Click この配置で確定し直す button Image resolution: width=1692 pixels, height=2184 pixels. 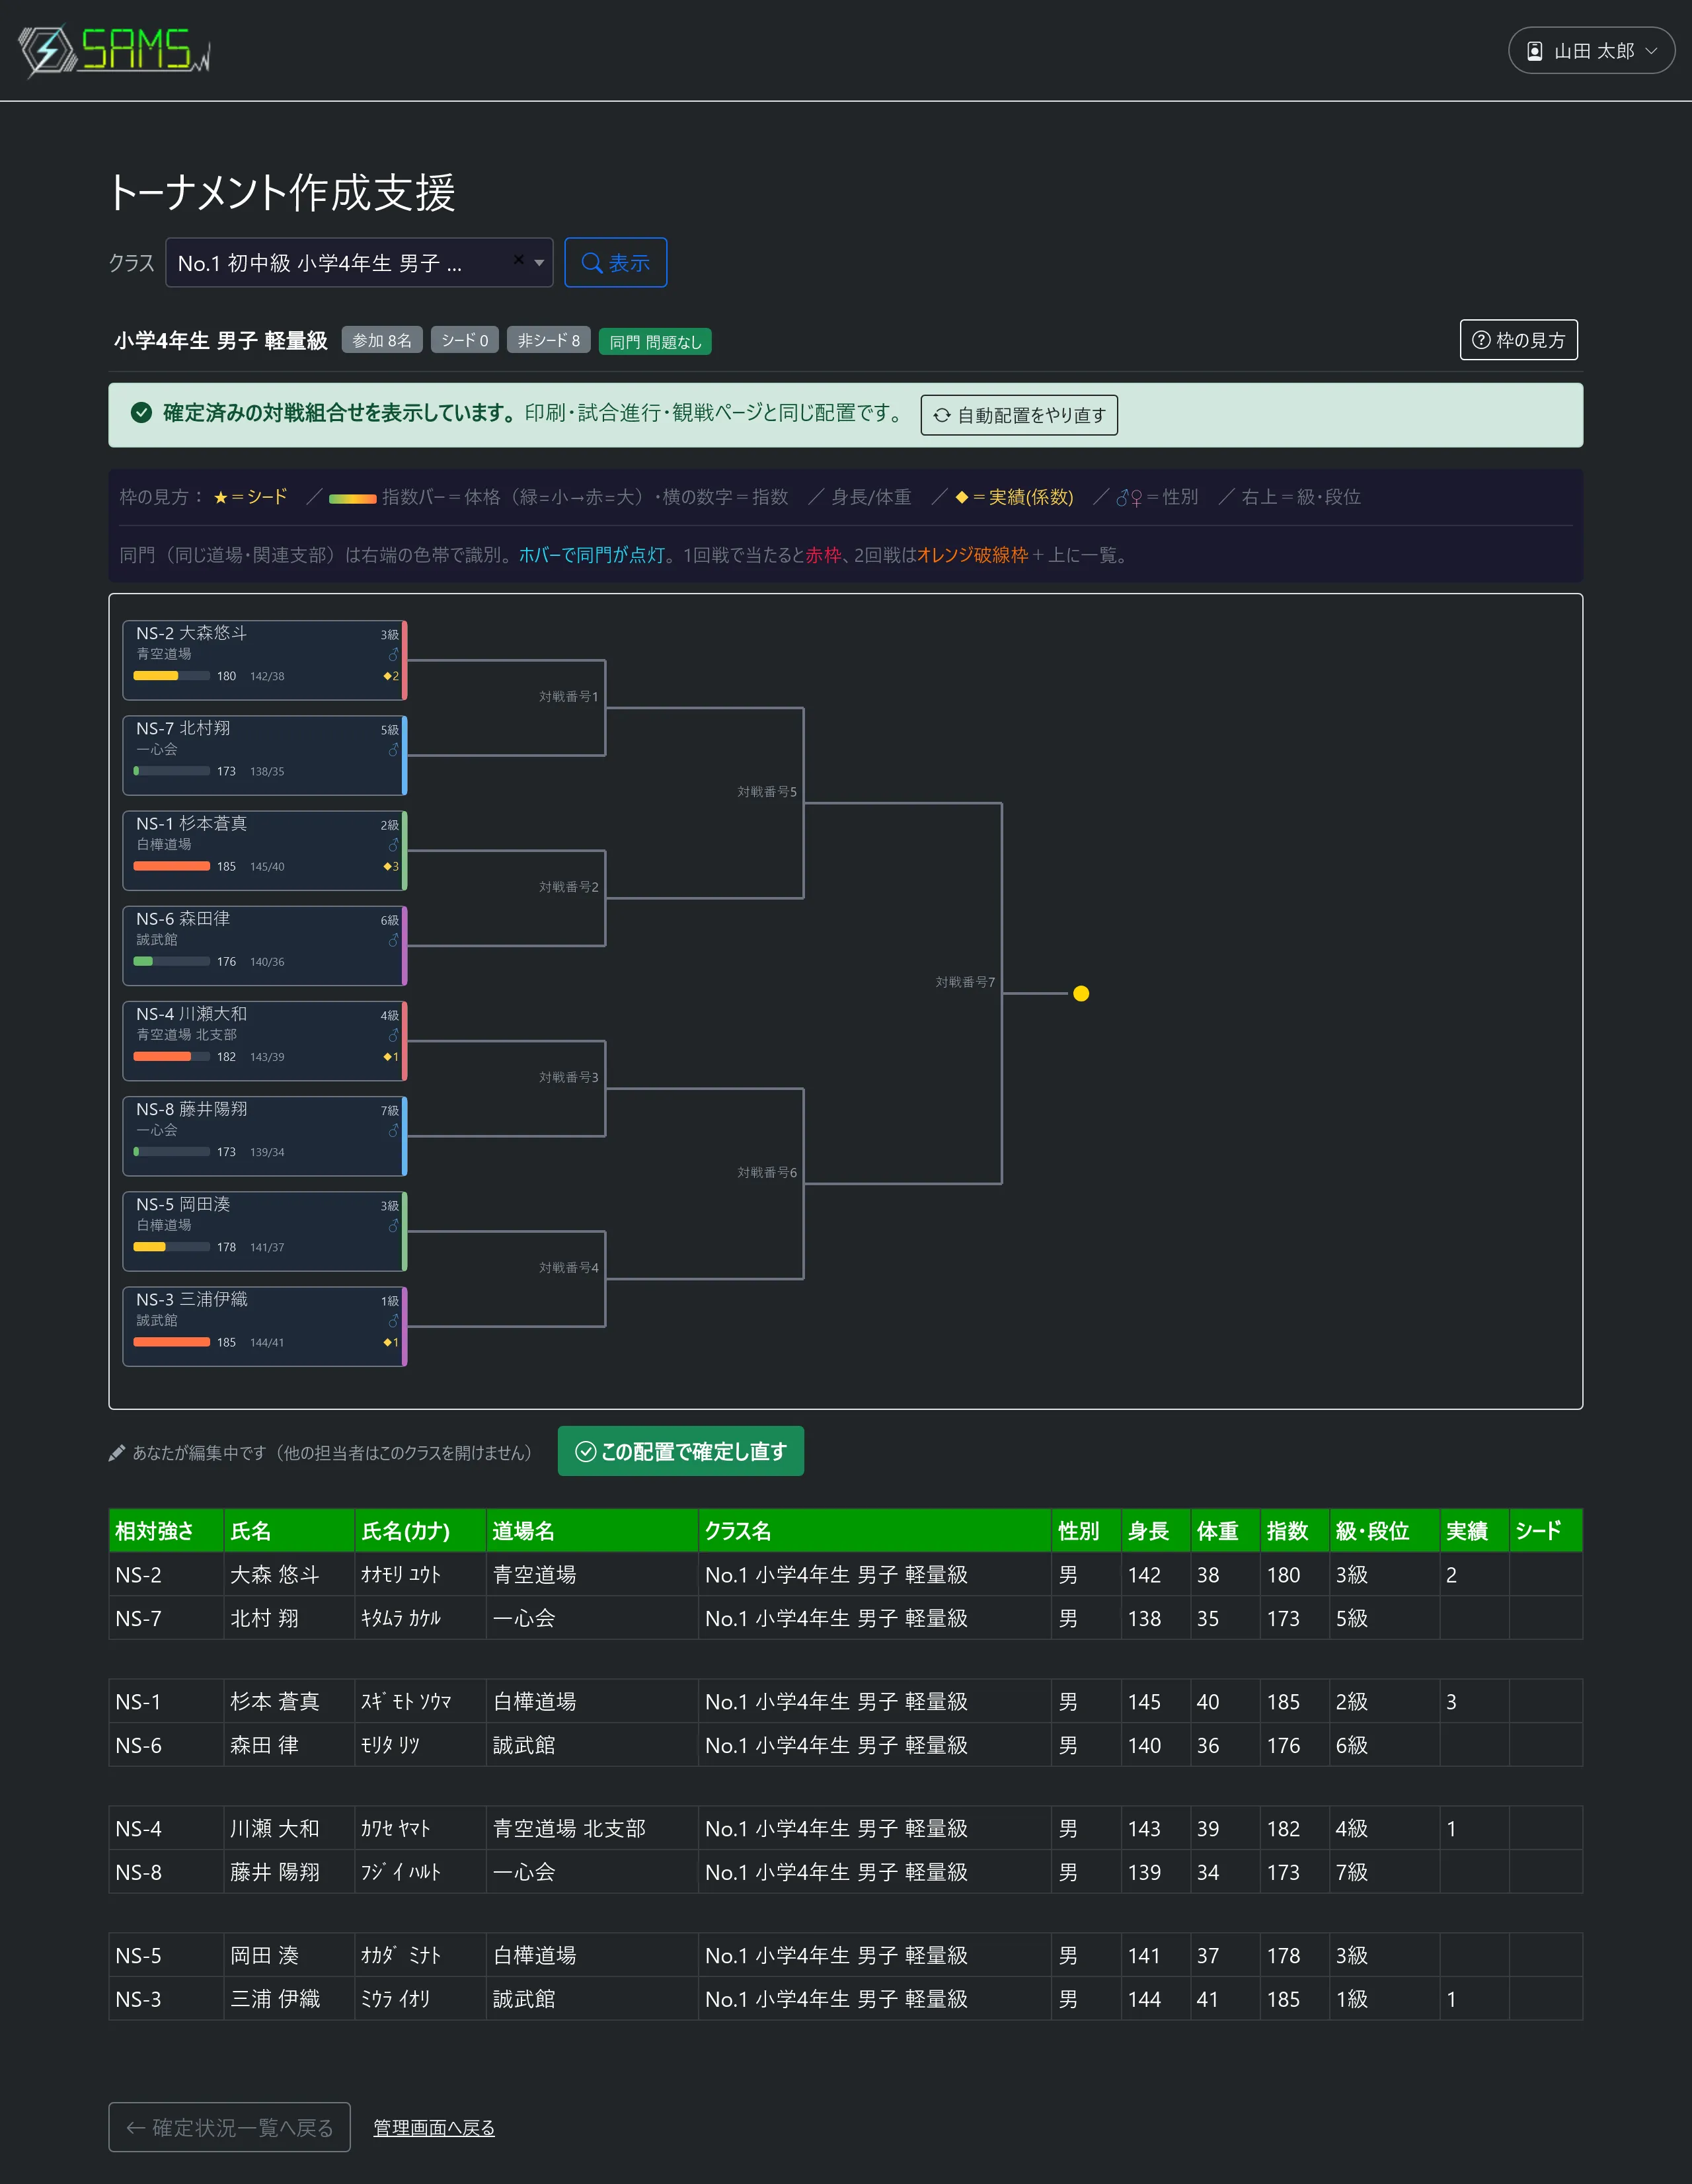coord(681,1451)
